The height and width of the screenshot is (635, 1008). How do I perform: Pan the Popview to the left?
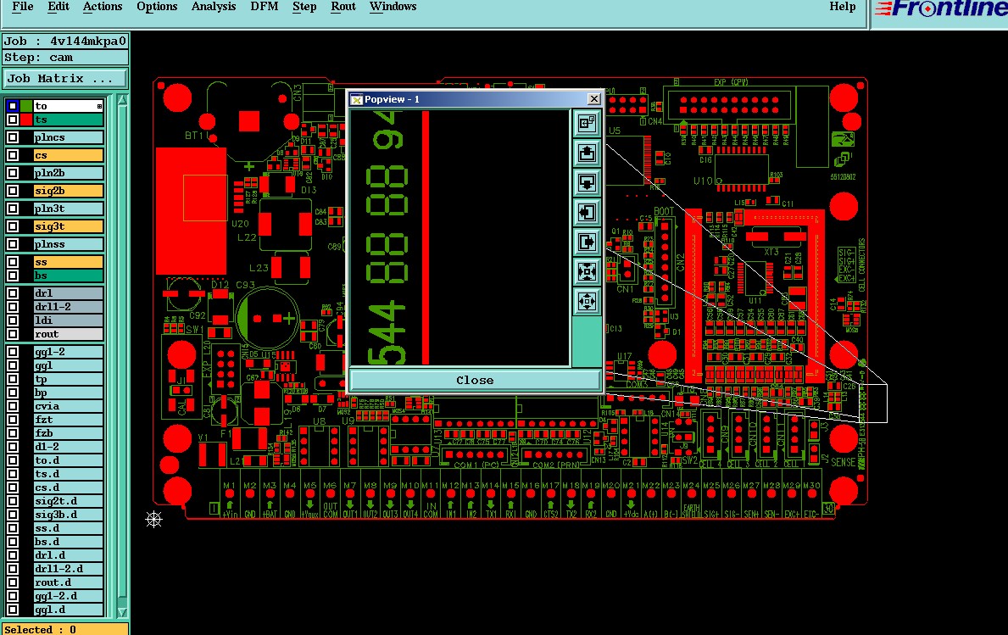point(587,212)
